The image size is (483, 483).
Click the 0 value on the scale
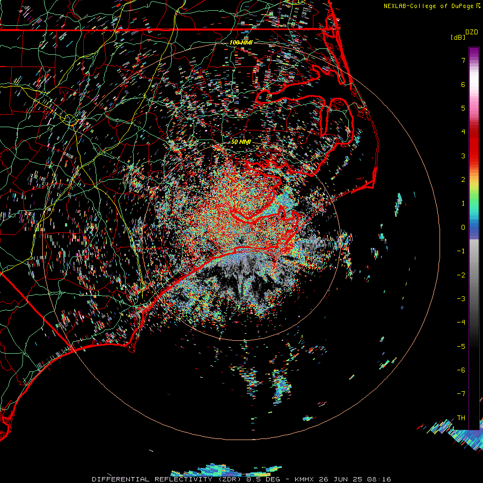pos(463,228)
